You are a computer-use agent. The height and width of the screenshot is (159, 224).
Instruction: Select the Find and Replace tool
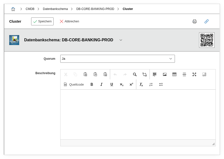click(145, 74)
